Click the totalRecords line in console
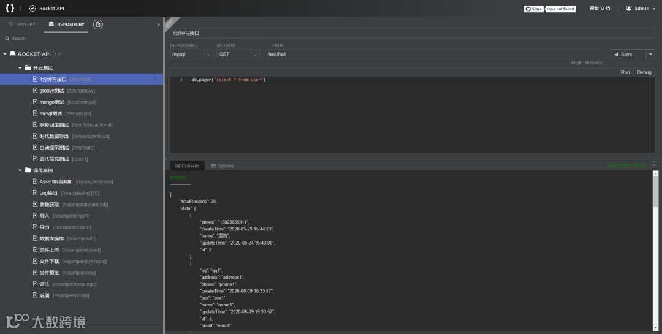The image size is (662, 334). [x=199, y=202]
